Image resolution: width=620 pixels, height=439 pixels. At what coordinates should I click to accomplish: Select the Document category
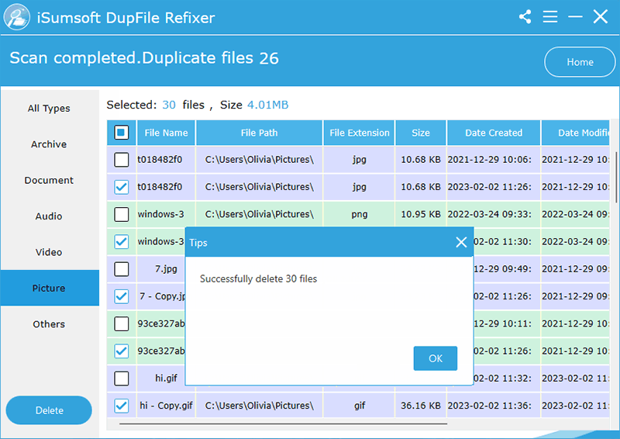pos(49,181)
